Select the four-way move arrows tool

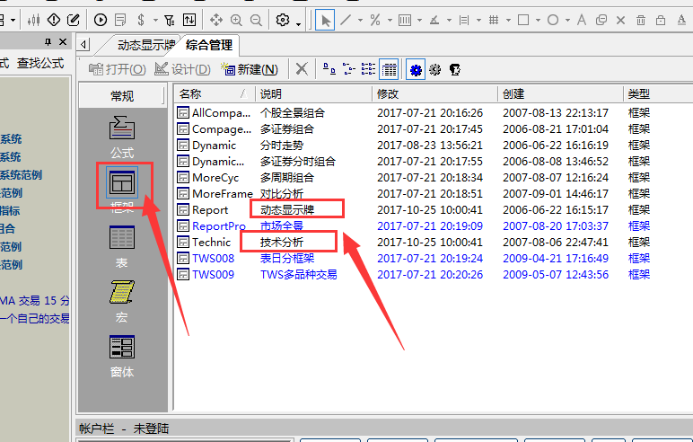coord(216,20)
